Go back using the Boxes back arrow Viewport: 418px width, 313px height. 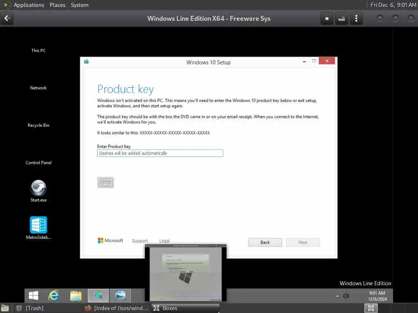point(7,18)
